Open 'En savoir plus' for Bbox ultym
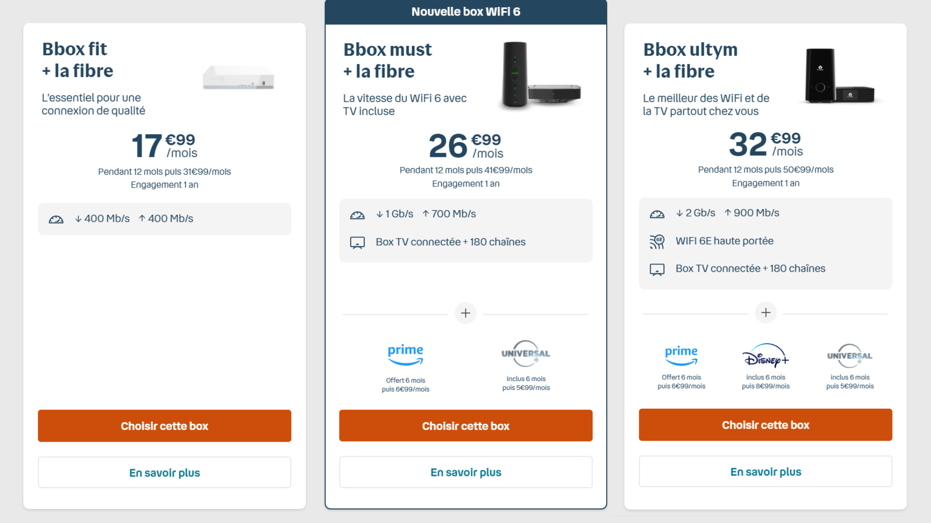Image resolution: width=931 pixels, height=523 pixels. point(765,472)
